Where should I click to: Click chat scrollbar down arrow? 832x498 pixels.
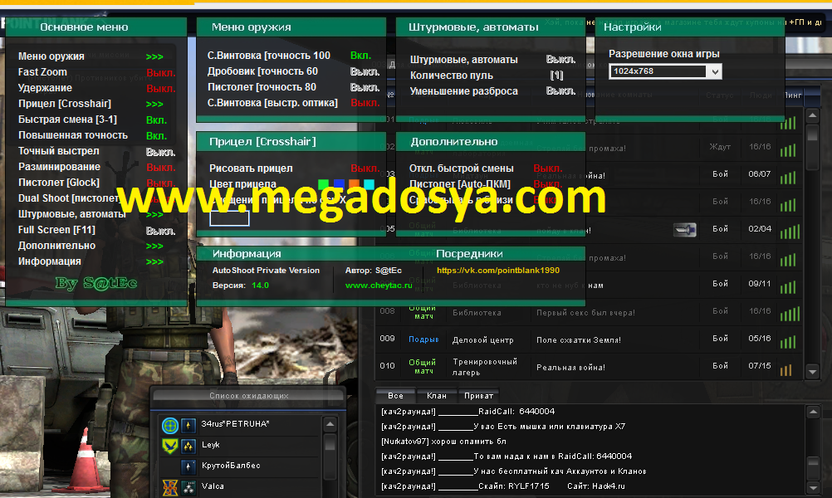[813, 488]
